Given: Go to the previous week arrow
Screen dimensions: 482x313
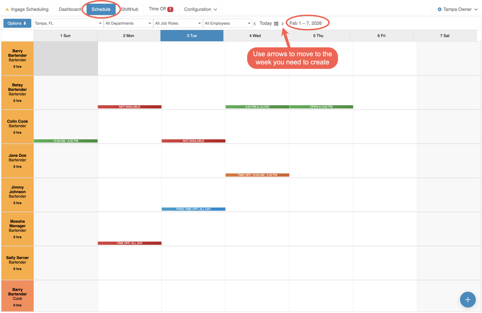Looking at the screenshot, I should click(255, 24).
